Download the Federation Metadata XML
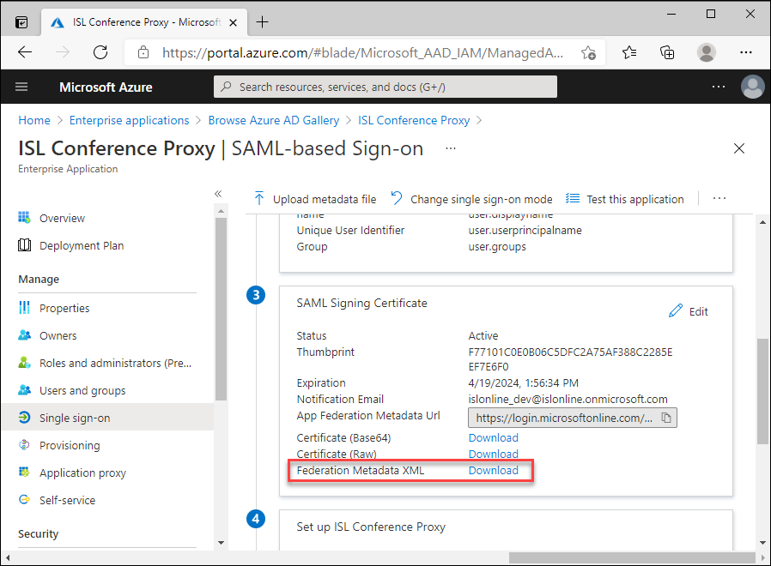This screenshot has width=771, height=566. tap(493, 470)
